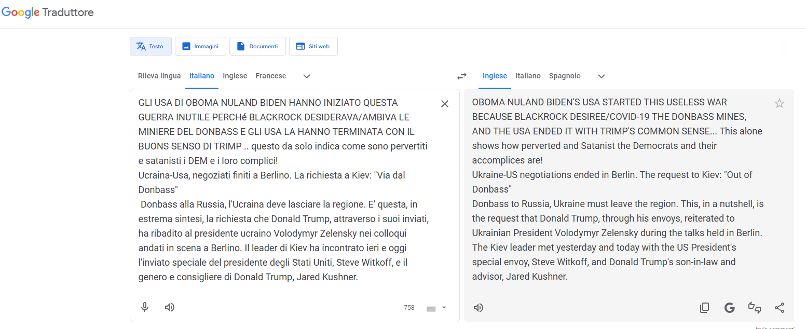
Task: Listen to the Italian source text
Action: point(169,307)
